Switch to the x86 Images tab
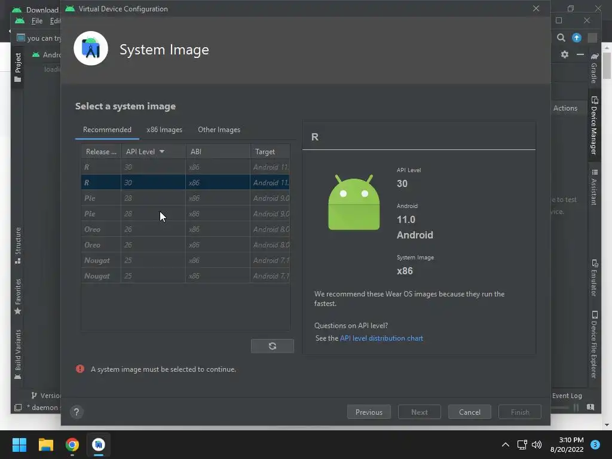 pos(164,130)
